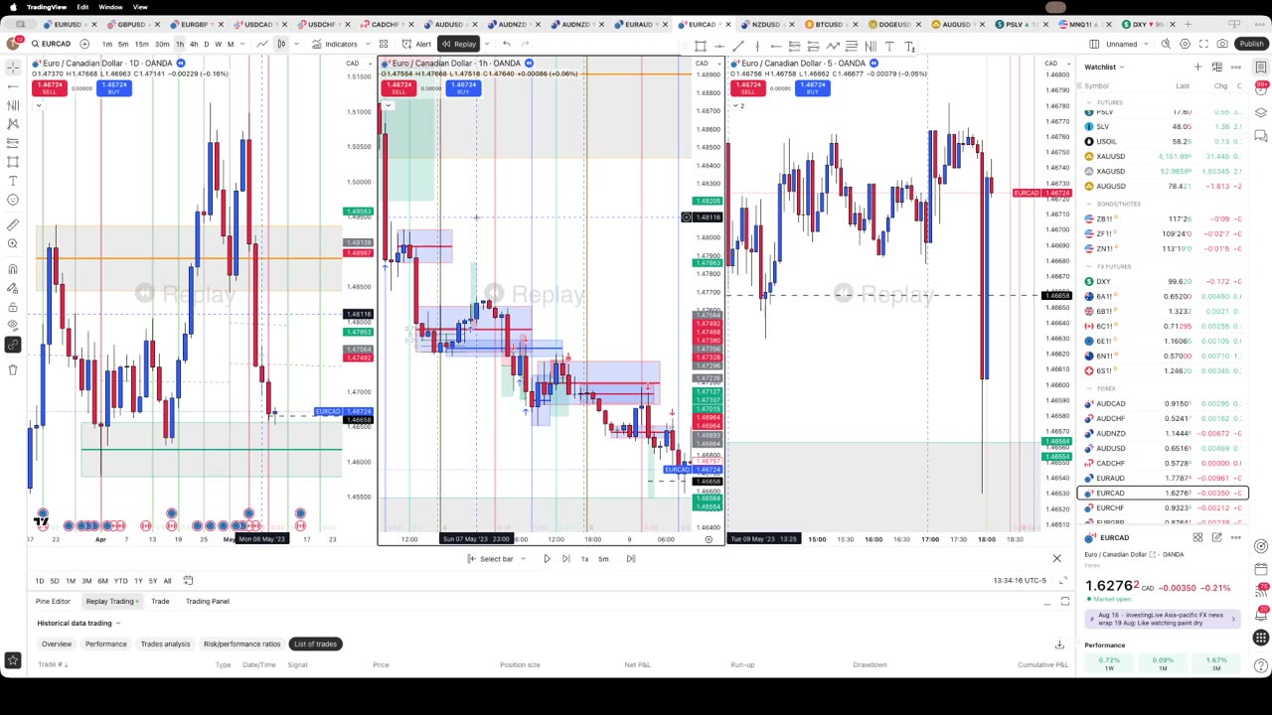This screenshot has height=715, width=1272.
Task: Download list of trades export icon
Action: 1059,644
